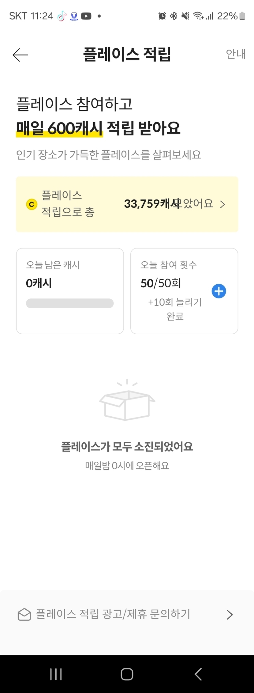Viewport: 254px width, 693px height.
Task: Open 플레이스 적립 광고/제휴 문의하기
Action: (x=113, y=614)
